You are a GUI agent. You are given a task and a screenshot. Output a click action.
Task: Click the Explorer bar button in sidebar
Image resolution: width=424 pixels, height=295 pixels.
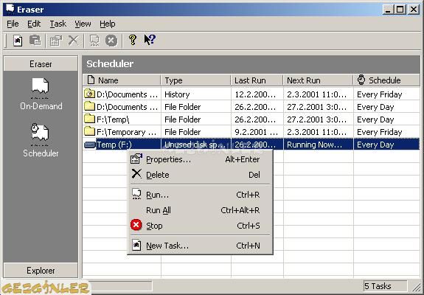click(41, 271)
